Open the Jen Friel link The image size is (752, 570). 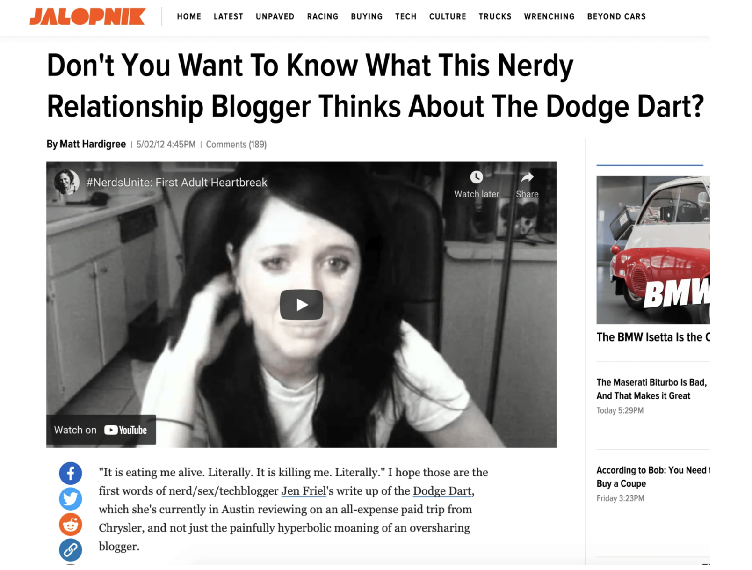[304, 491]
